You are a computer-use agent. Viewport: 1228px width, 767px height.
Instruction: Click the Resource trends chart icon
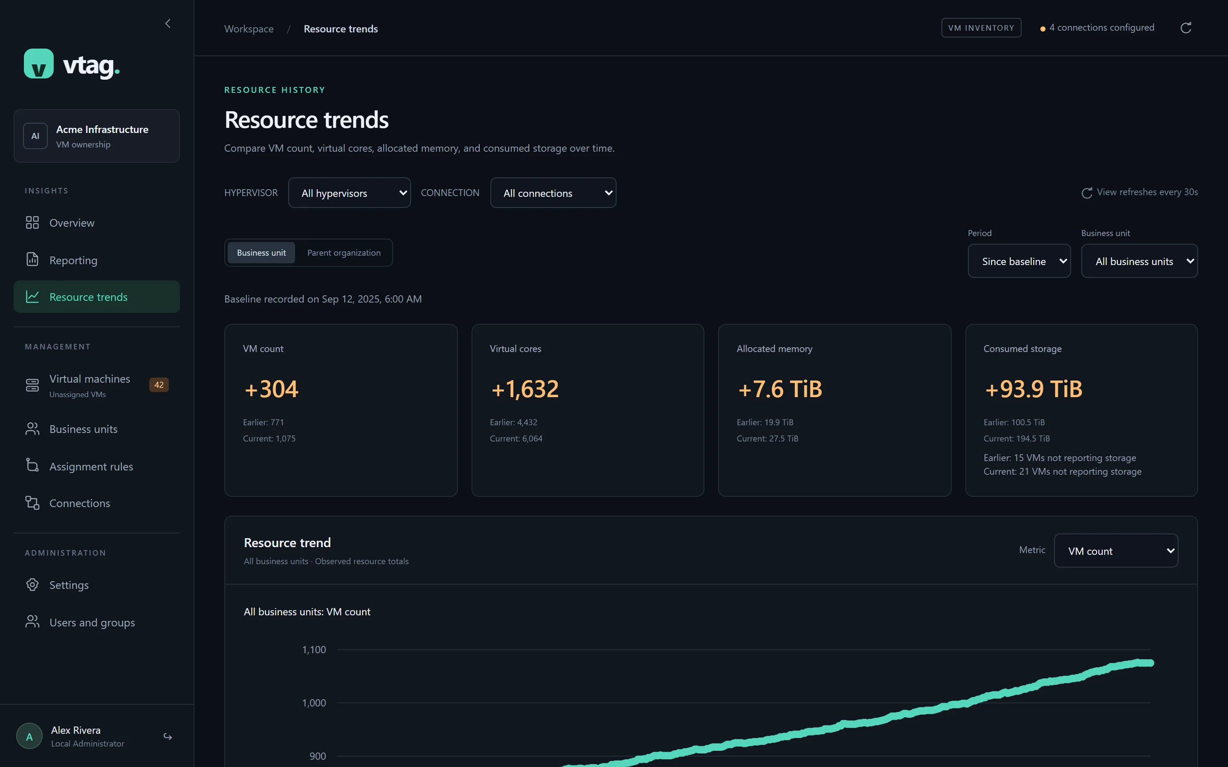click(32, 297)
